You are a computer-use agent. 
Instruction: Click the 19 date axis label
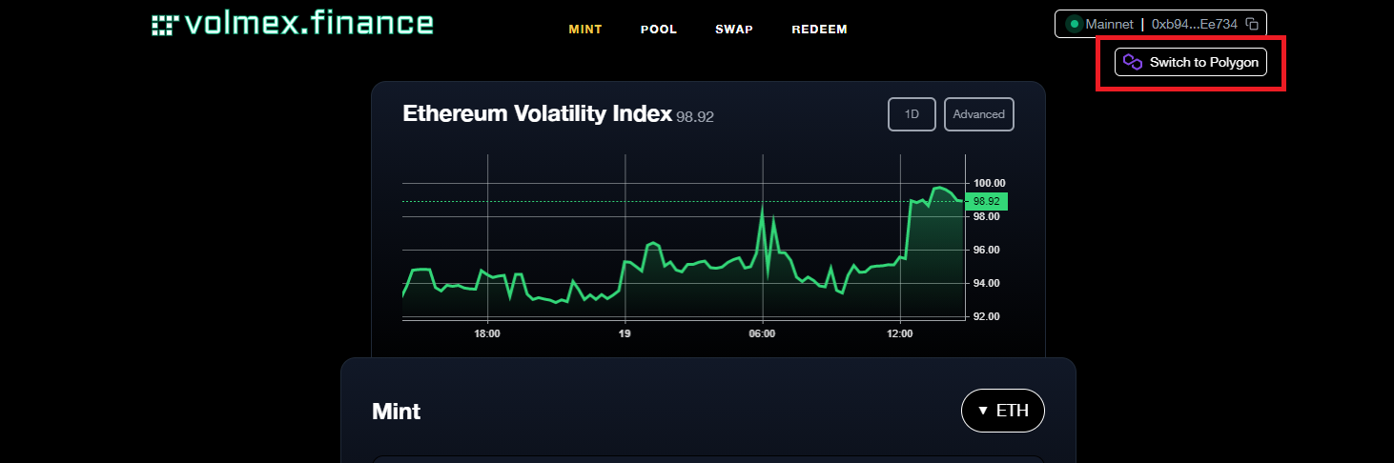point(625,334)
